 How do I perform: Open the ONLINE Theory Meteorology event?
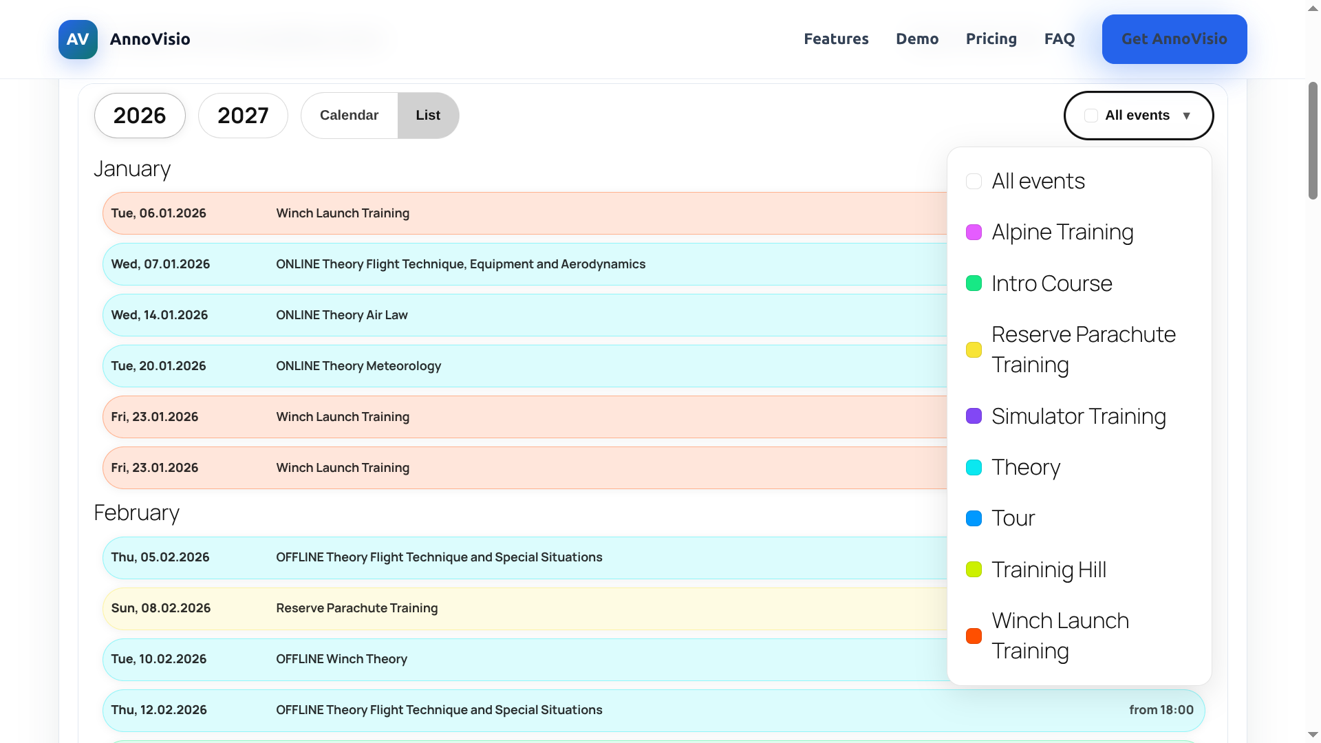[525, 366]
